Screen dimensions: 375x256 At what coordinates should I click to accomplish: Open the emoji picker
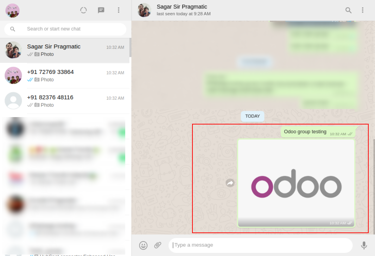(x=143, y=245)
